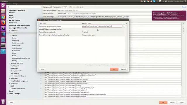Open Node.js and NPM settings page

coord(16,71)
